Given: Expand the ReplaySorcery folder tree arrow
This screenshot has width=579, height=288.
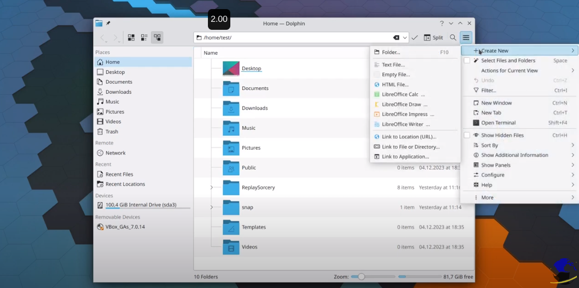Looking at the screenshot, I should click(x=212, y=187).
